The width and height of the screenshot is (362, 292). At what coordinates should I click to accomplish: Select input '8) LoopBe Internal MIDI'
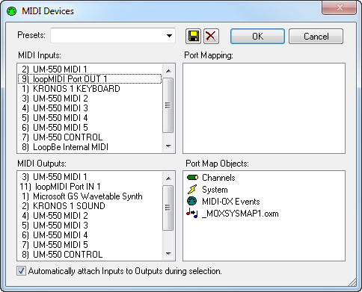pos(90,147)
